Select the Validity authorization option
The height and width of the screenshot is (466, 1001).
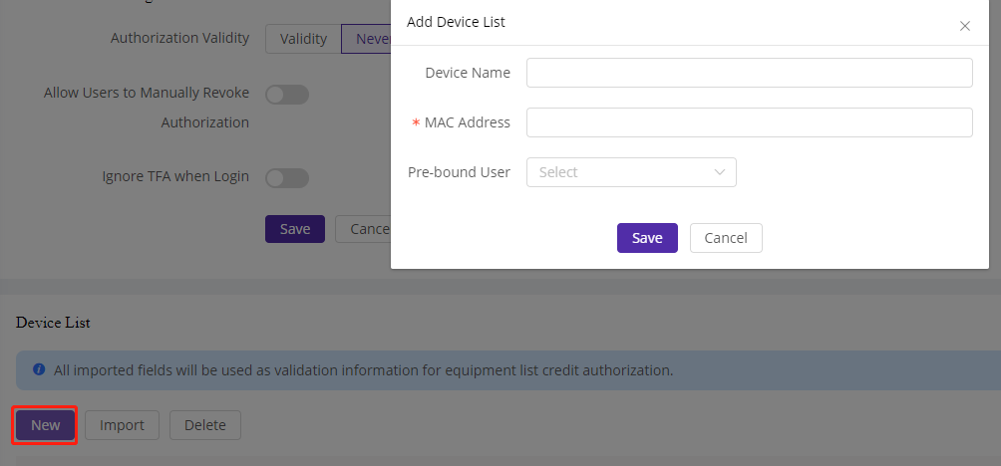[303, 39]
